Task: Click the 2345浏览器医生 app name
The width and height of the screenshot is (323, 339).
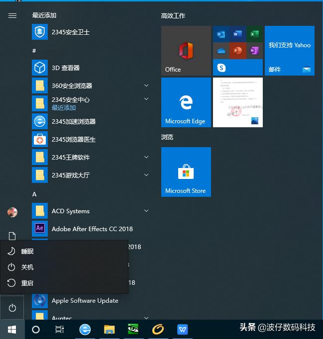Action: (74, 140)
